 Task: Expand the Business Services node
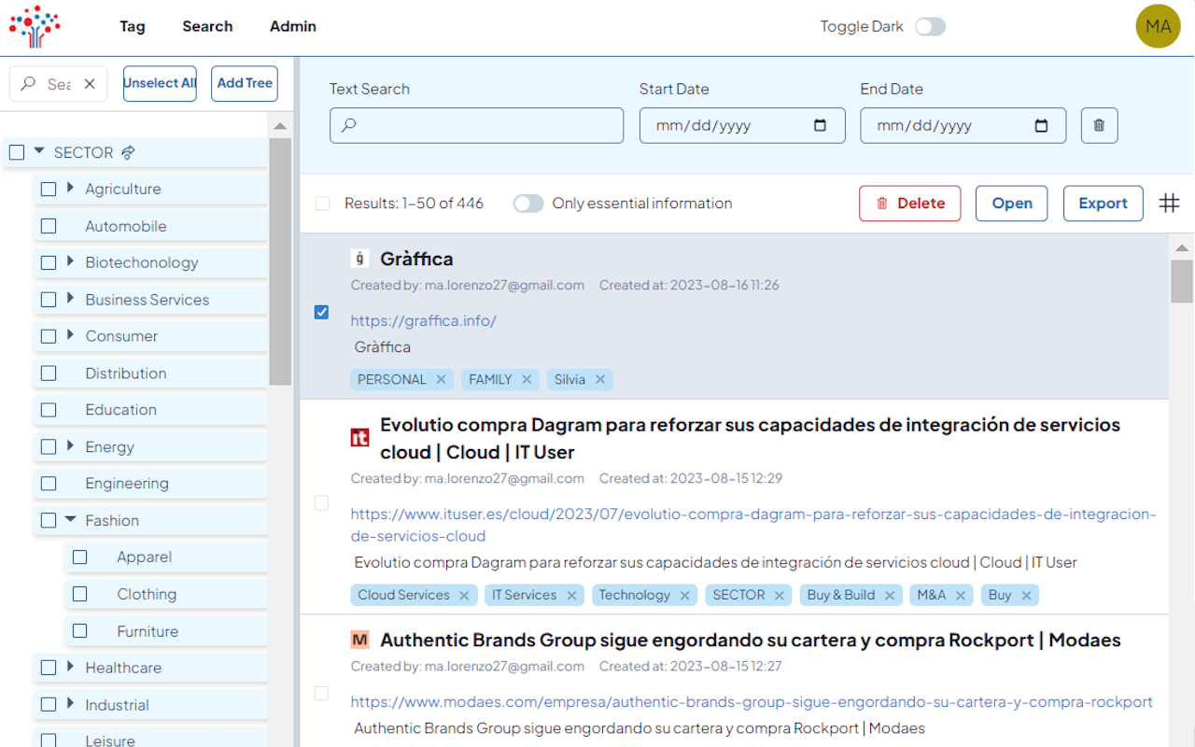pos(70,299)
